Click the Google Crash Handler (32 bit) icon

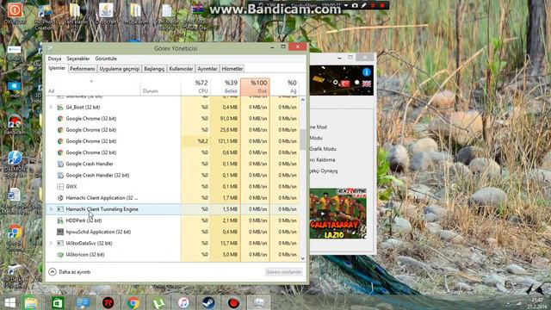tap(60, 175)
